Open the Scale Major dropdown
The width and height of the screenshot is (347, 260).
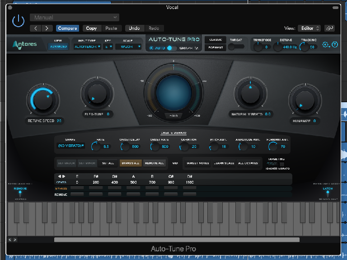(128, 47)
